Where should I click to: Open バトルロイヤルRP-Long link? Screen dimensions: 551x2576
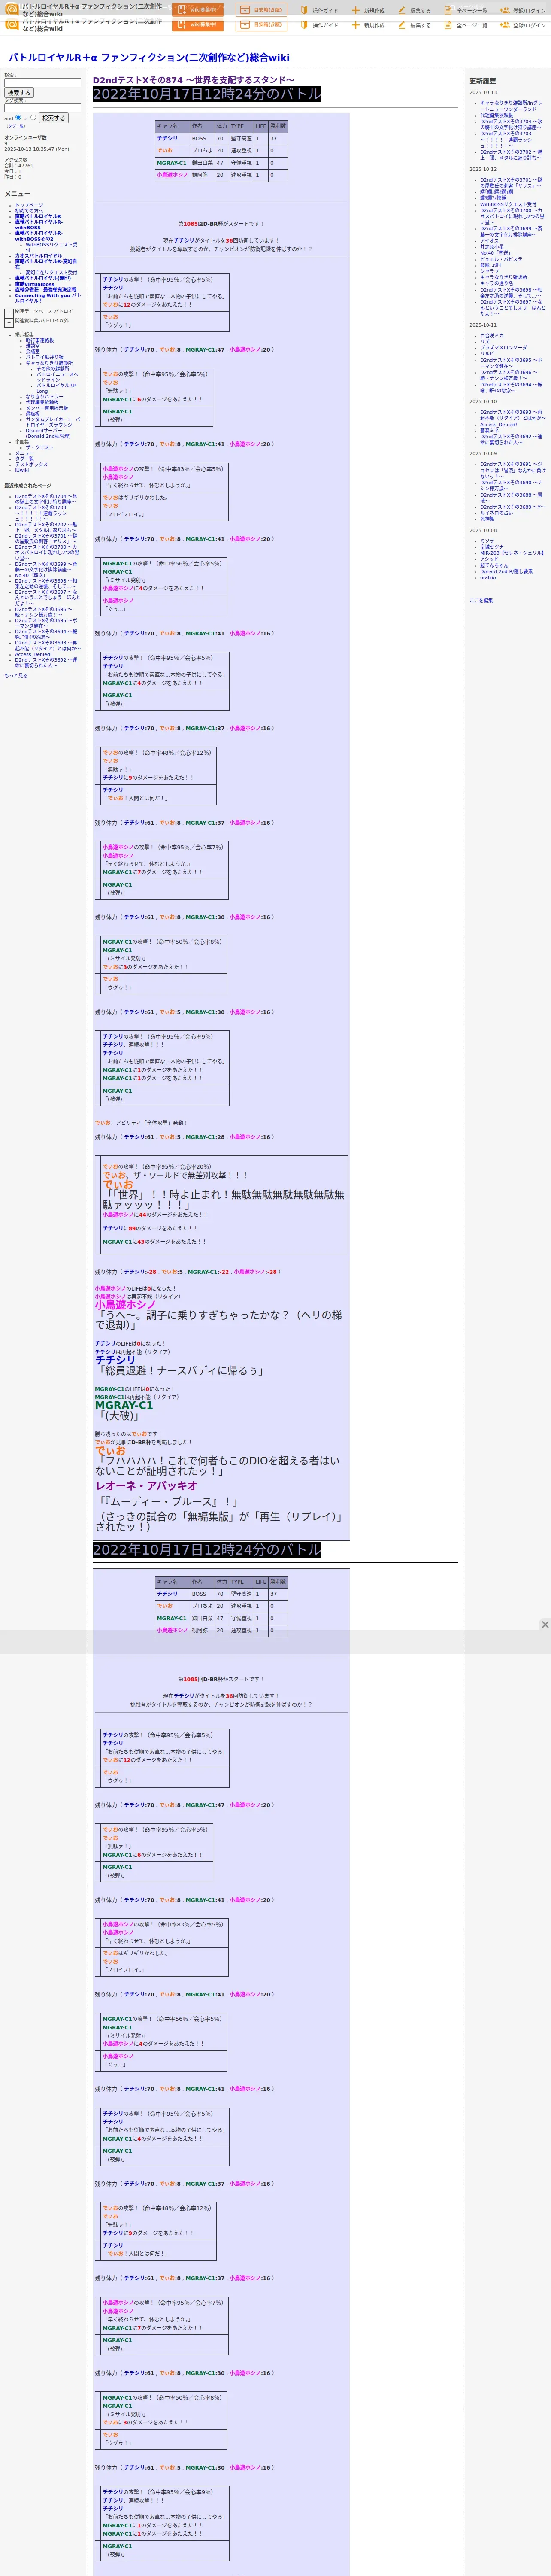(x=57, y=388)
